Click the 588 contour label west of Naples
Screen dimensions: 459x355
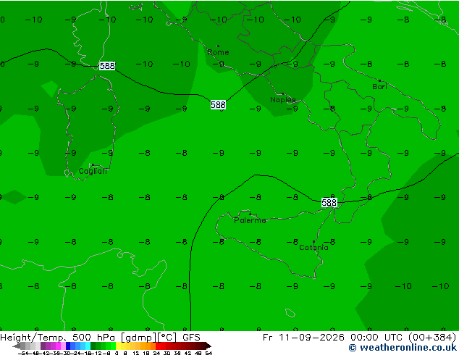[x=218, y=105]
